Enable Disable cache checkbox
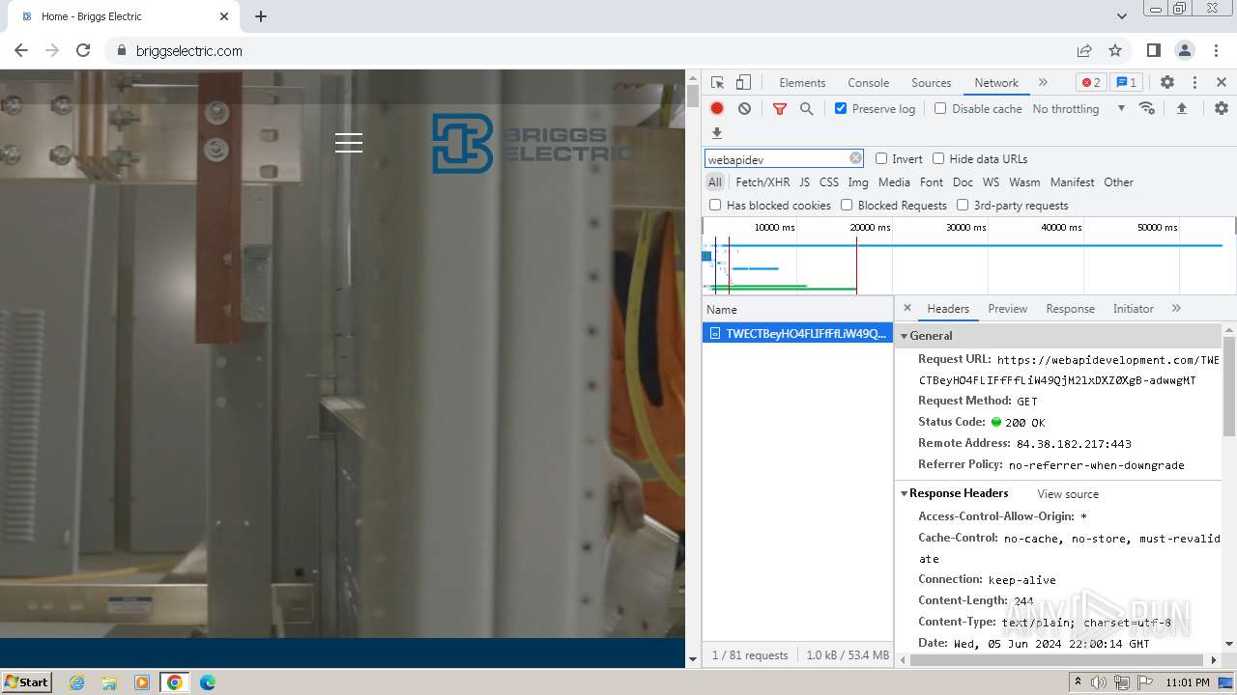The height and width of the screenshot is (695, 1237). 940,108
